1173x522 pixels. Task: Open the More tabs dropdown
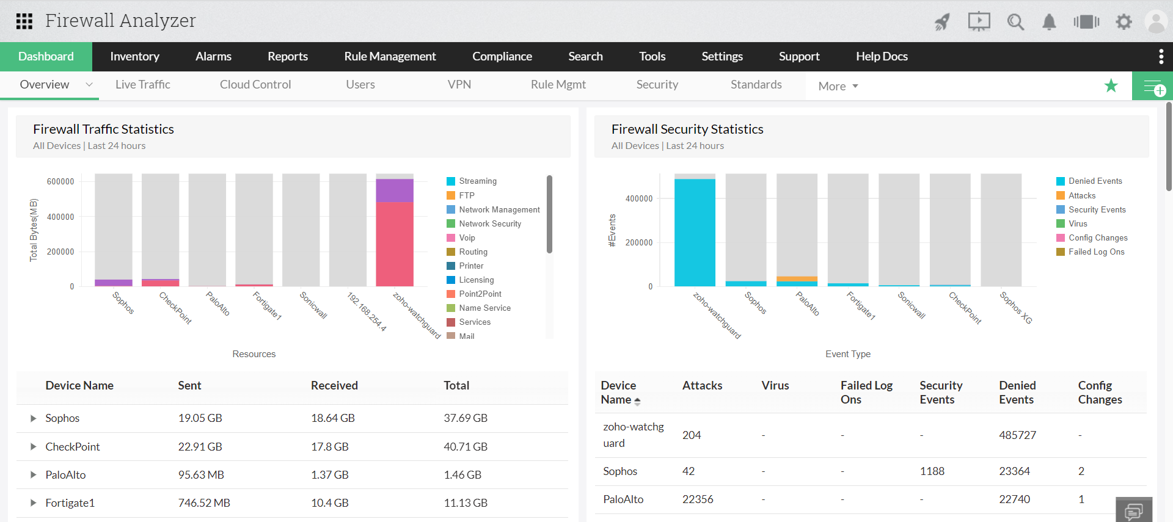click(x=838, y=86)
